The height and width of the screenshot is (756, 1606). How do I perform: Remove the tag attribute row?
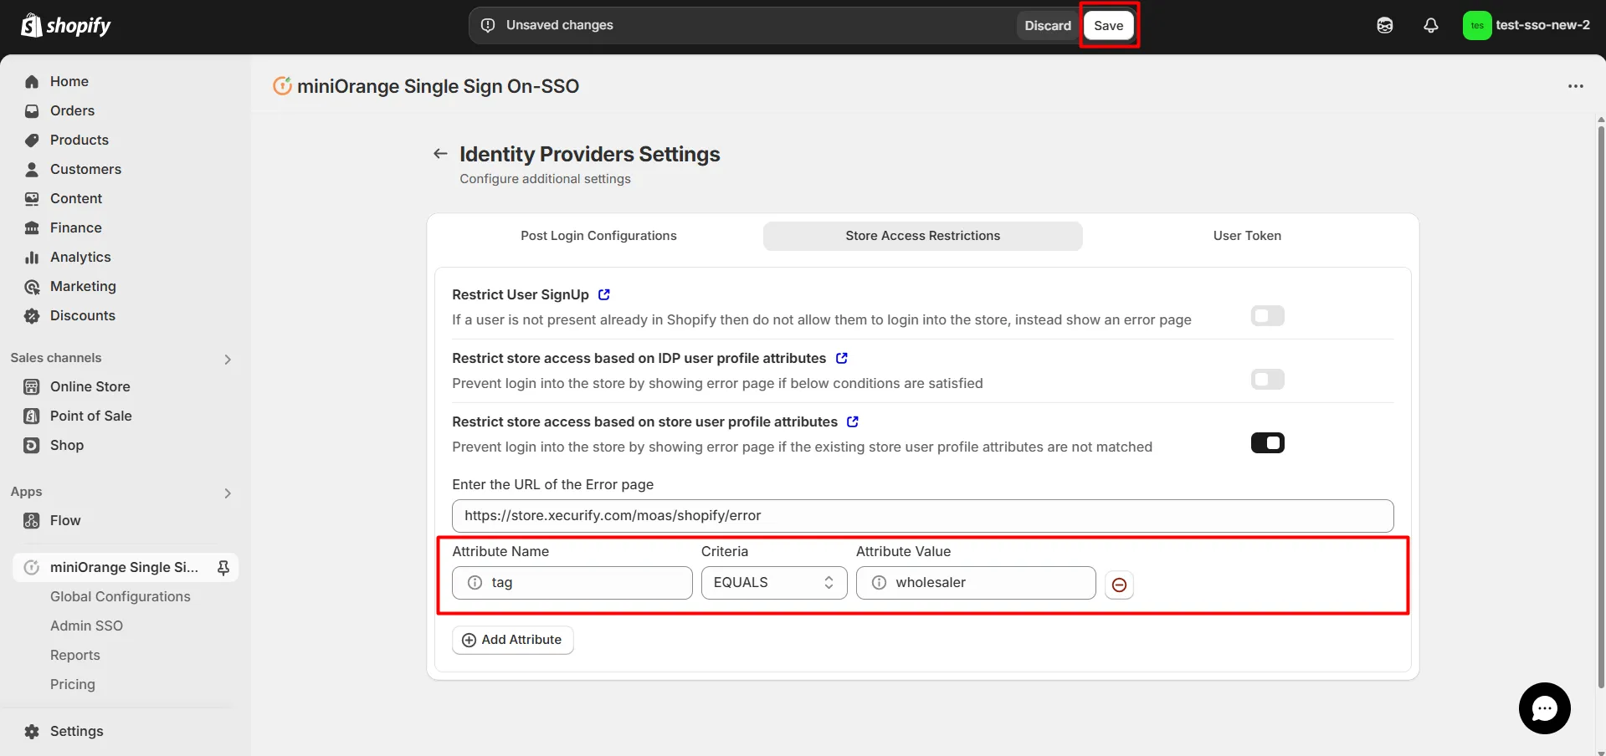1119,585
